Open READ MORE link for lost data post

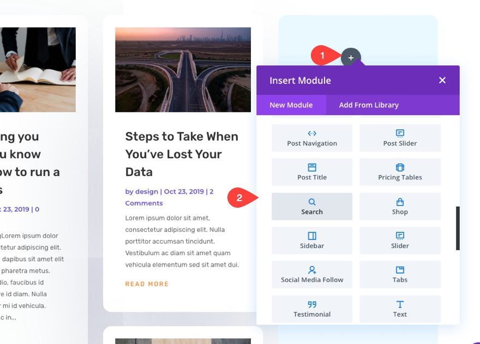click(x=147, y=284)
